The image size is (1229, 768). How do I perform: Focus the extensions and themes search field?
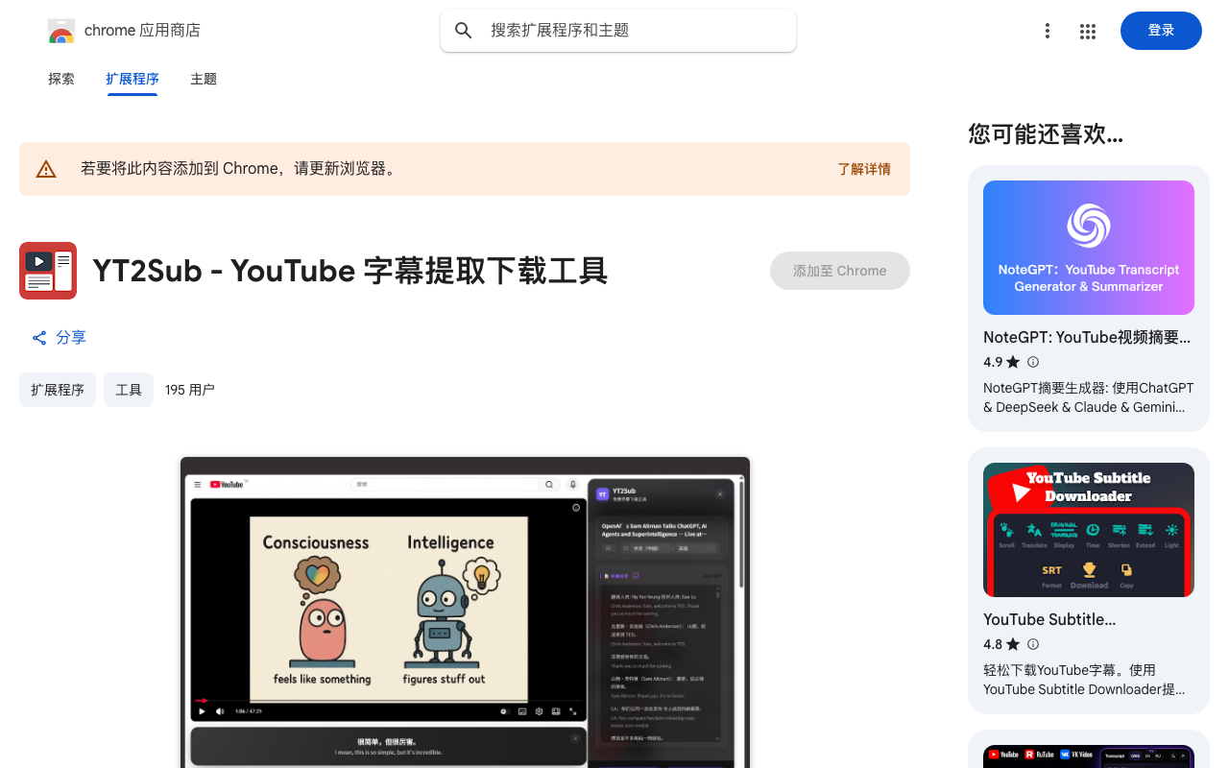(618, 31)
